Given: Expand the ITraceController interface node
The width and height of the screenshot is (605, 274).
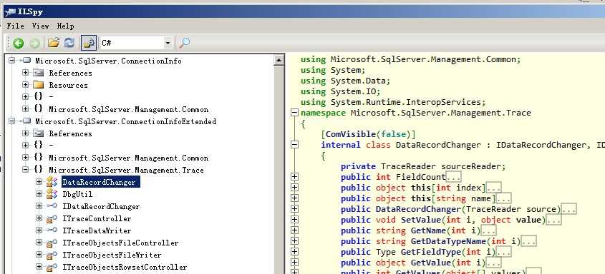Looking at the screenshot, I should pyautogui.click(x=39, y=218).
